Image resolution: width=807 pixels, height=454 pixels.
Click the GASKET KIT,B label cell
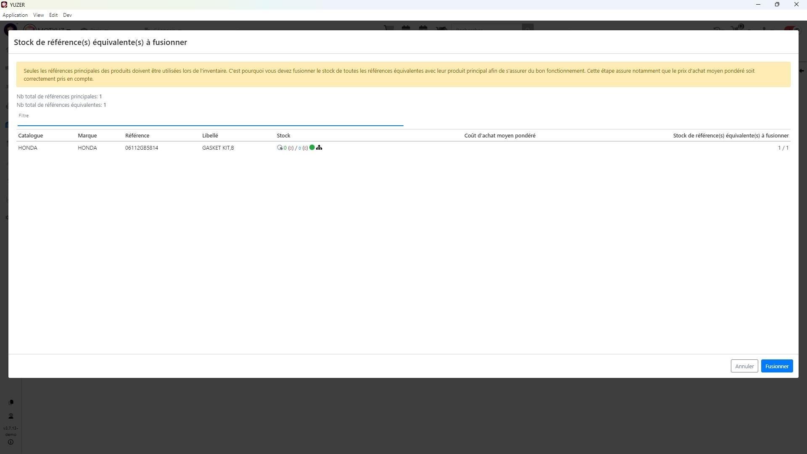[x=218, y=148]
